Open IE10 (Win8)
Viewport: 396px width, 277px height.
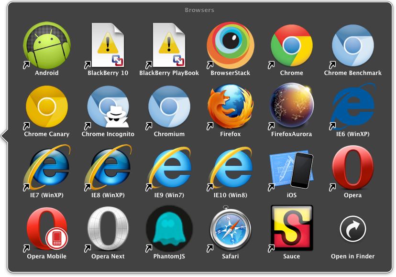point(230,168)
